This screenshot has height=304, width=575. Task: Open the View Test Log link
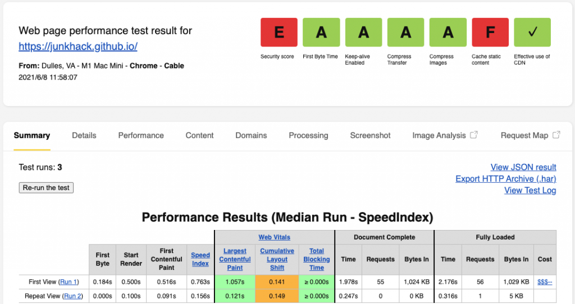tap(530, 190)
